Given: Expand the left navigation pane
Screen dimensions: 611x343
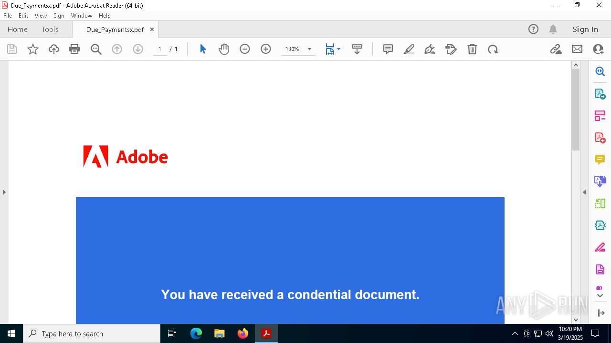Looking at the screenshot, I should coord(4,192).
